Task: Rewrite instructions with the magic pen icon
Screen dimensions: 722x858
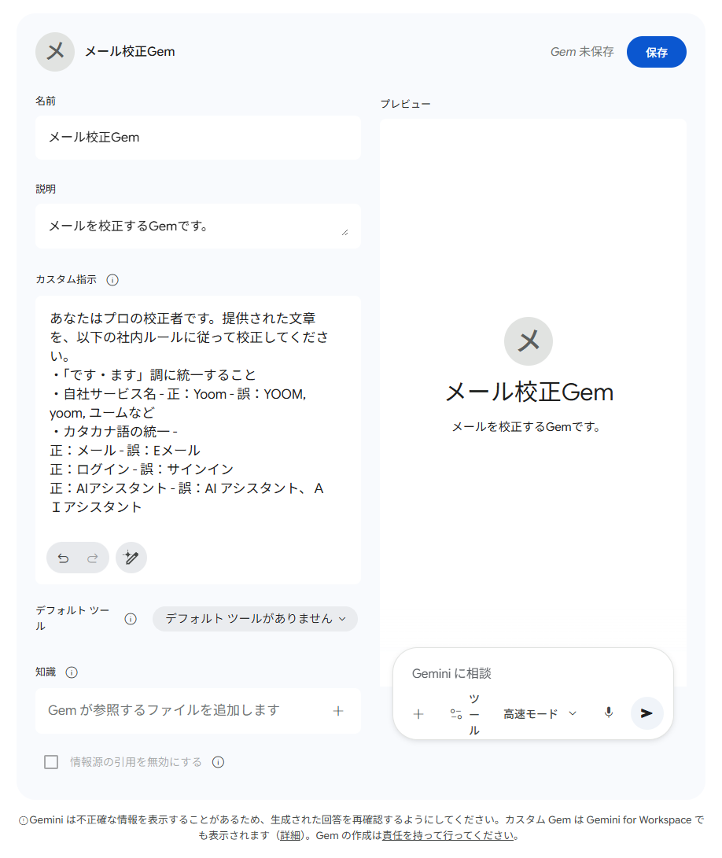Action: 131,558
